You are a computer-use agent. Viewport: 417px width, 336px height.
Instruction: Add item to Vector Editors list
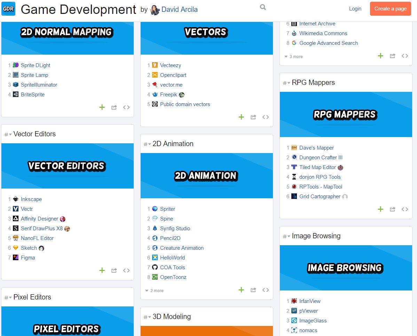[x=102, y=270]
